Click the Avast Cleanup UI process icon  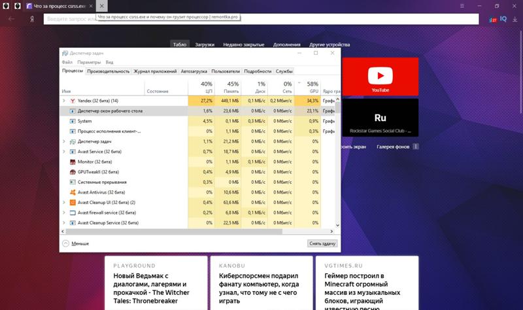coord(73,203)
